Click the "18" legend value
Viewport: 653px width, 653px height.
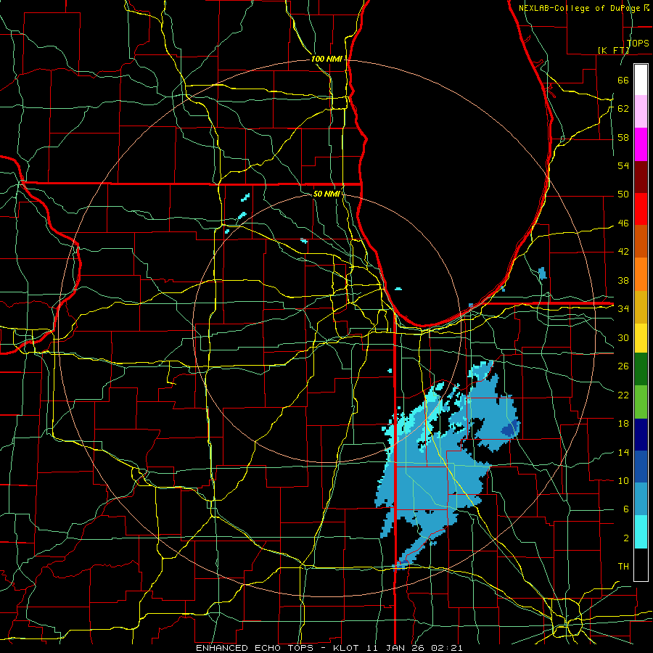623,424
